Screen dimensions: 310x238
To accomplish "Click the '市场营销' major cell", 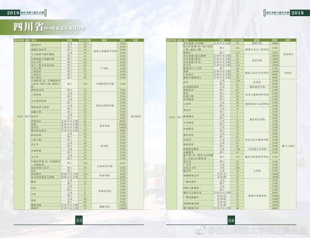I will (x=46, y=151).
